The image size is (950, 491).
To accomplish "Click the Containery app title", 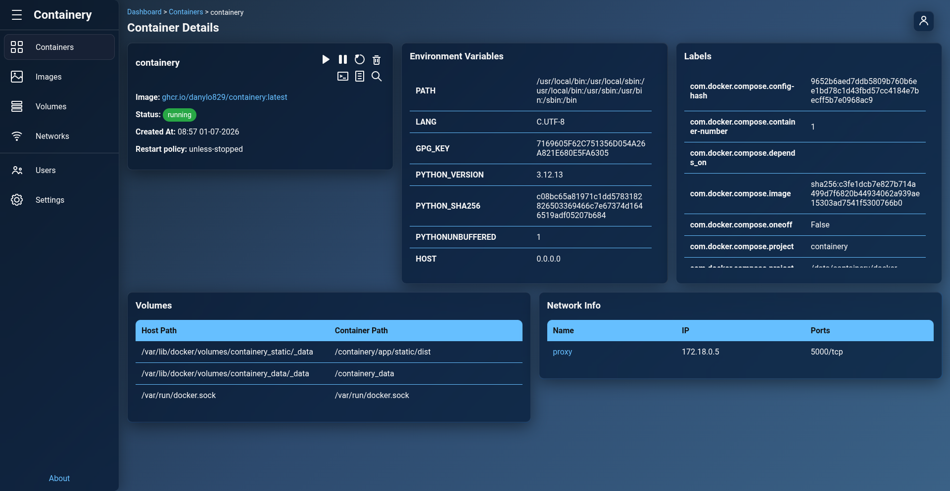I will pyautogui.click(x=63, y=15).
